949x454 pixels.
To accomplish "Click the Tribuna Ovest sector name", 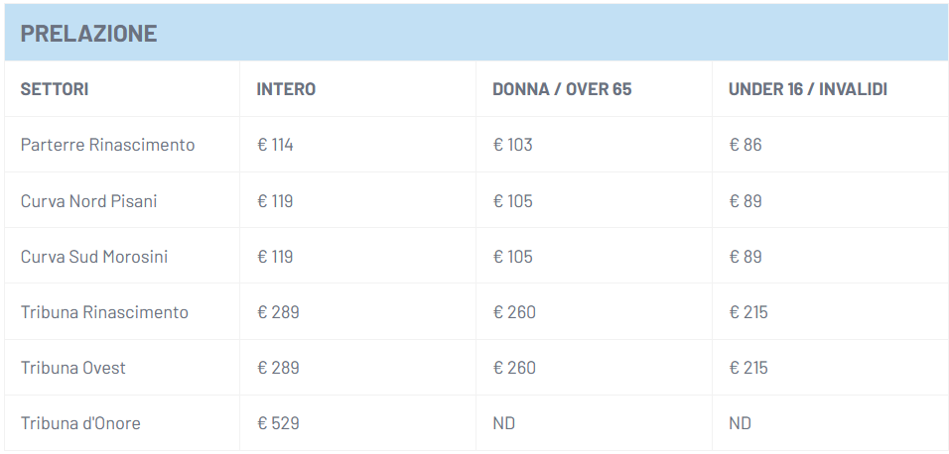I will pos(72,368).
